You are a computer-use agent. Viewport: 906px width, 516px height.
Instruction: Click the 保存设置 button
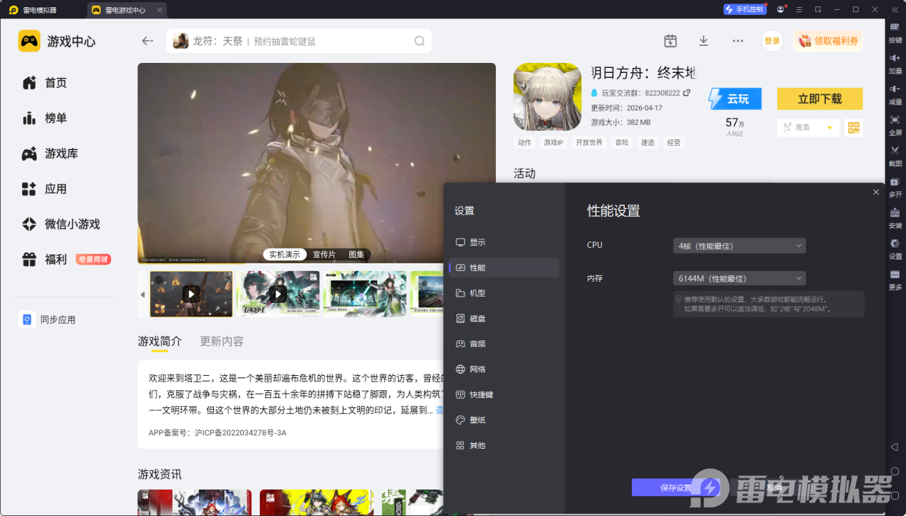[x=676, y=487]
